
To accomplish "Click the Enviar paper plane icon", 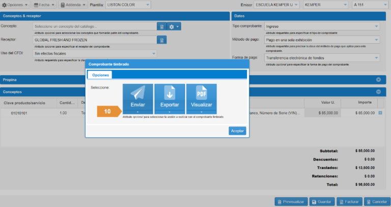I will 137,95.
